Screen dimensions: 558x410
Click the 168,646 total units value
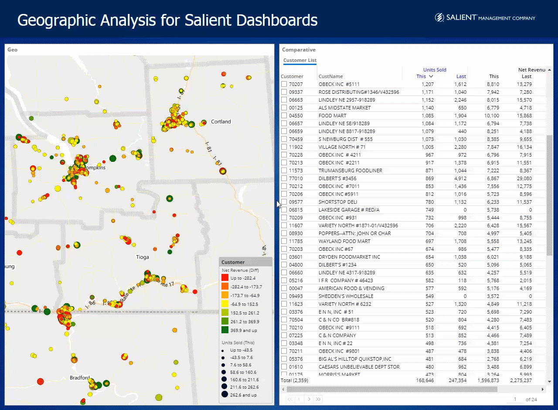click(425, 381)
